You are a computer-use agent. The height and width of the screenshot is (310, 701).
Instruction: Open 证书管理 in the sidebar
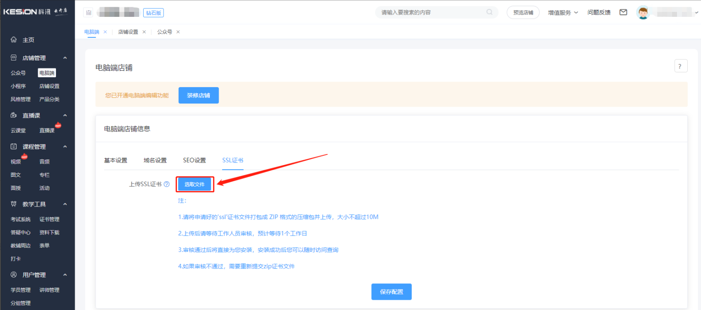click(49, 219)
